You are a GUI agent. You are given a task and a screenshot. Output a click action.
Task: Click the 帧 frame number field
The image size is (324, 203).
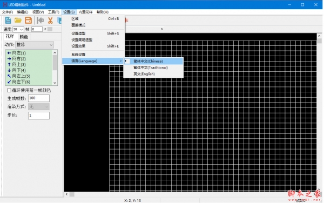point(37,29)
